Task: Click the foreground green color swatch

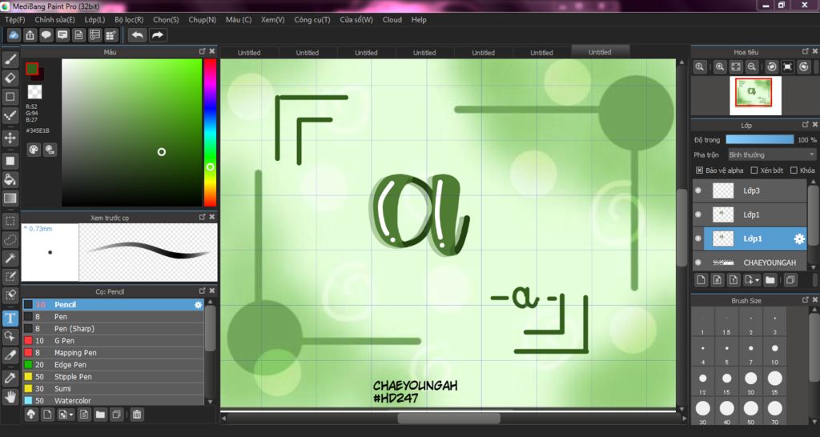Action: coord(32,69)
